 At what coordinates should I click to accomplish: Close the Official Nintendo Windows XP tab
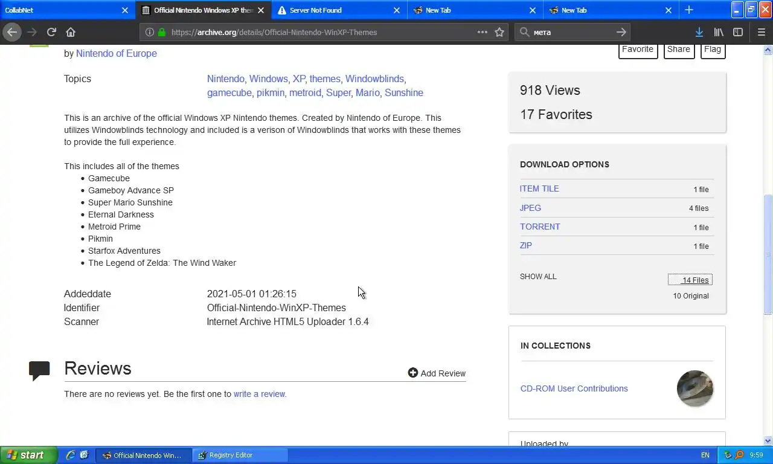(261, 10)
